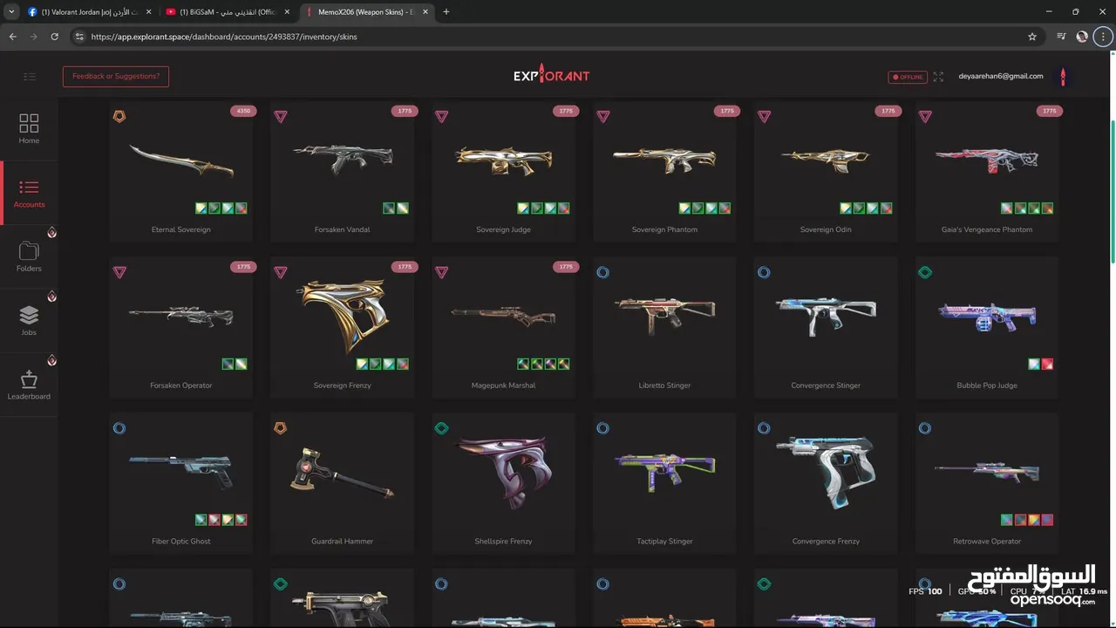The height and width of the screenshot is (628, 1116).
Task: Click Forsaken Vandal premium tier icon
Action: 281,116
